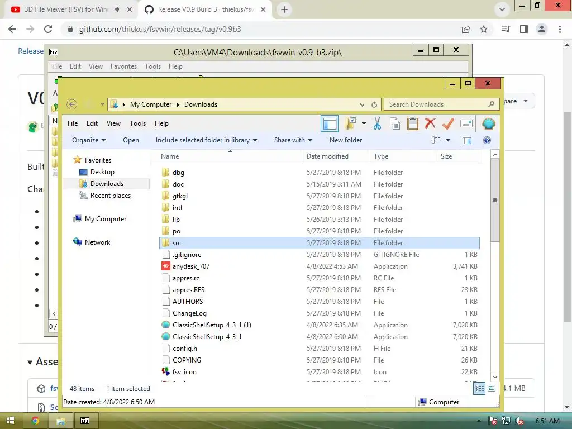Viewport: 572px width, 429px height.
Task: Click the volume muted tray icon
Action: [519, 421]
